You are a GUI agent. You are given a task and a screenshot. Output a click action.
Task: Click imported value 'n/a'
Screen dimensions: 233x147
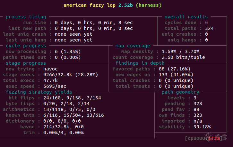tap(198, 121)
